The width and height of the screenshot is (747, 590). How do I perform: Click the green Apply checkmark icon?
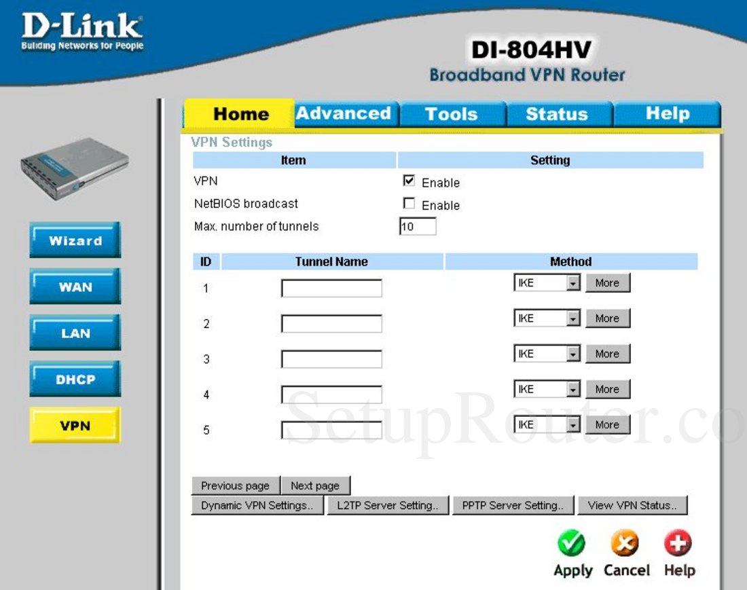pos(571,543)
